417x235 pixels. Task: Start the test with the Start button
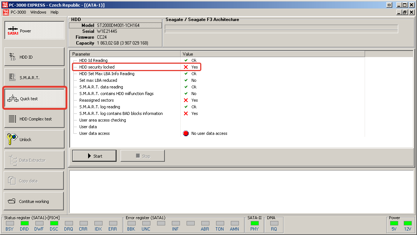click(94, 156)
